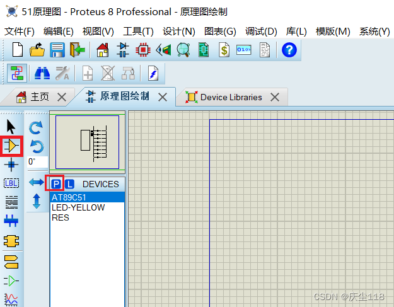Open 系统(Y) menu

tap(374, 32)
